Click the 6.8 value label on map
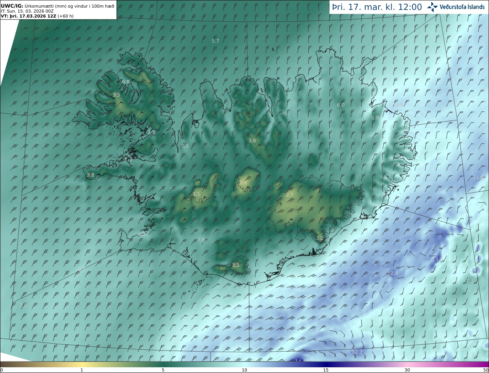This screenshot has width=489, height=373. (126, 82)
